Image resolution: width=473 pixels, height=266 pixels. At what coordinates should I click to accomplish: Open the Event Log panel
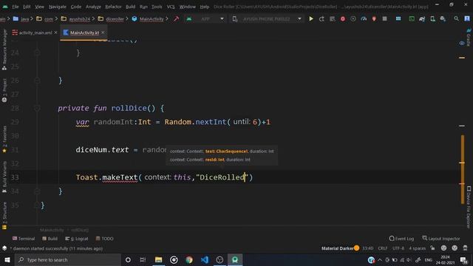point(401,239)
